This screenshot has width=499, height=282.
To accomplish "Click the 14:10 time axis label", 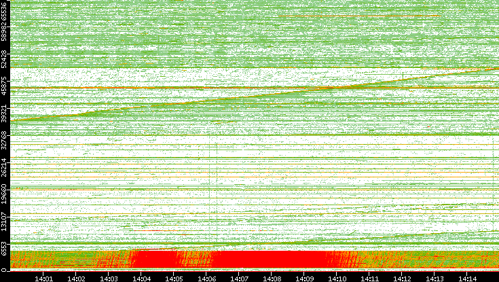I will [337, 279].
